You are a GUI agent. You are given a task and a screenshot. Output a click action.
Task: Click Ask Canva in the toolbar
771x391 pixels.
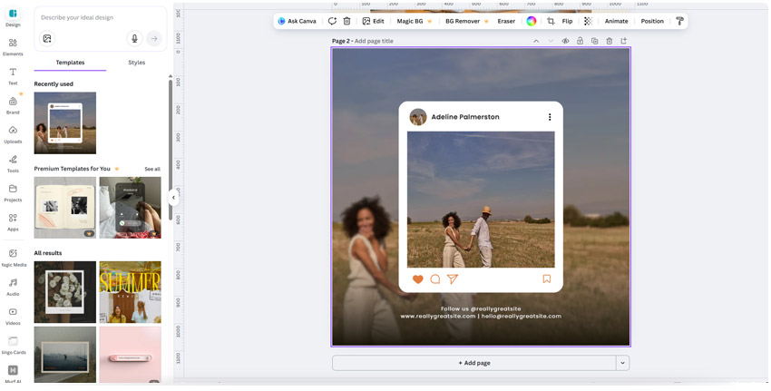(x=297, y=21)
